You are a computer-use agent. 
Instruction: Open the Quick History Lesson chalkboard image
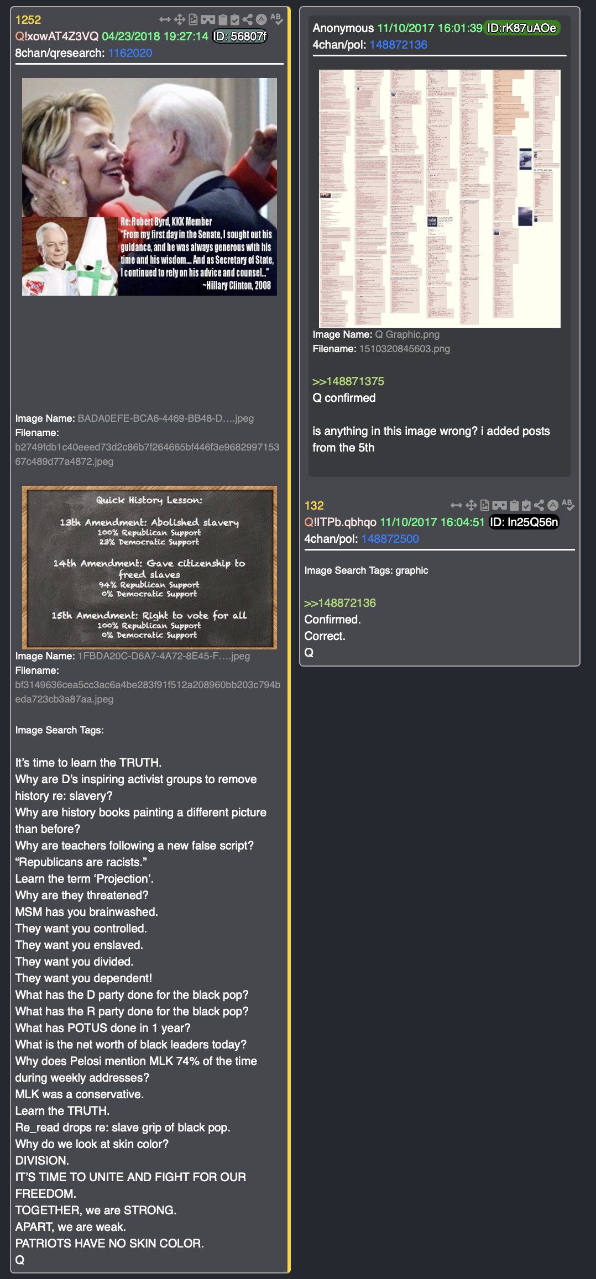(x=149, y=568)
